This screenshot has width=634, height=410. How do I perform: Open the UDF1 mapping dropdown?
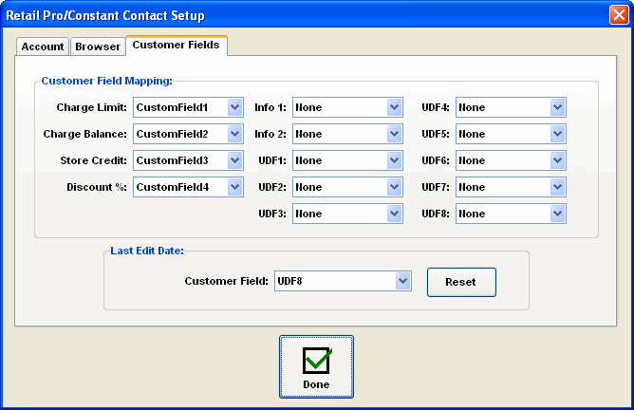(x=394, y=161)
